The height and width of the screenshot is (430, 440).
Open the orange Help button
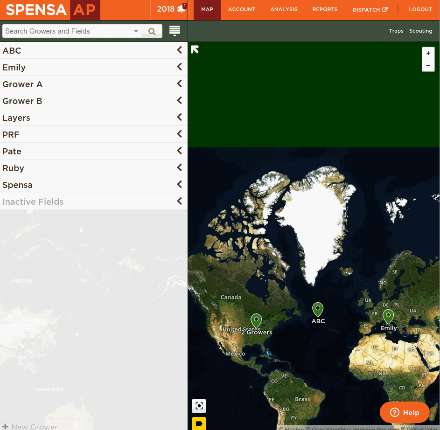(x=405, y=412)
